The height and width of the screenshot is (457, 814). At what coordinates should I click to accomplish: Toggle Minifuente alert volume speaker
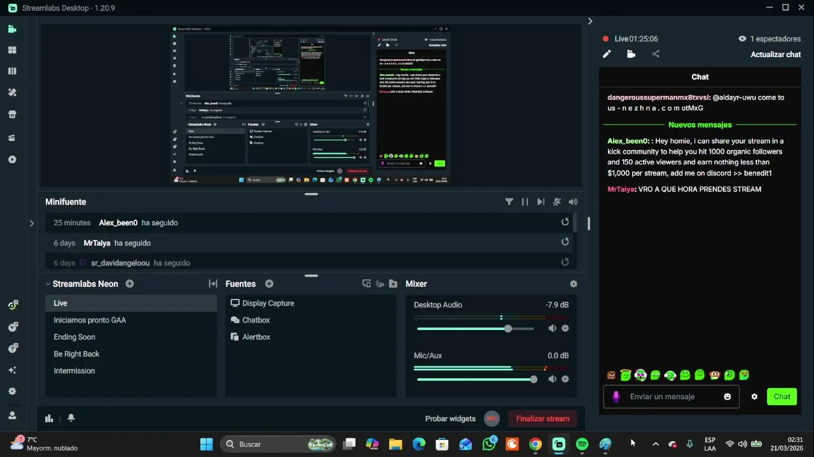tap(573, 202)
